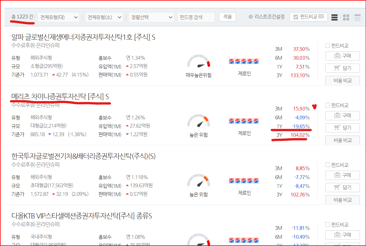Screen dimensions: 366x246
Task: Click 3M return -11.81% value
Action: (x=301, y=228)
